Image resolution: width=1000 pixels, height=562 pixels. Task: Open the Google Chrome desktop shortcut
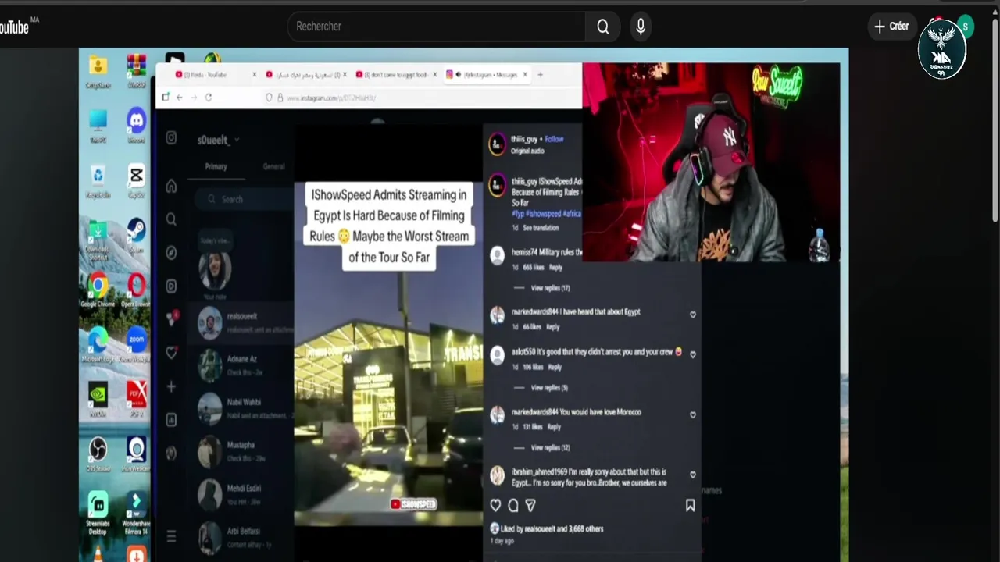98,290
